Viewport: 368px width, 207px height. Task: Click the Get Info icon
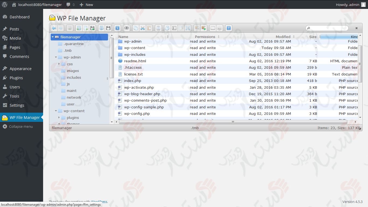pyautogui.click(x=117, y=28)
